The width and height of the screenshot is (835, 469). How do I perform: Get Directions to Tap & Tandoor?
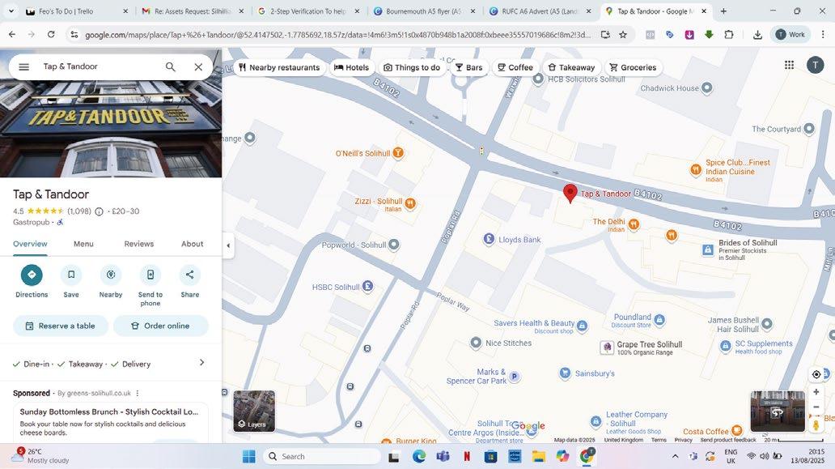[x=32, y=281]
